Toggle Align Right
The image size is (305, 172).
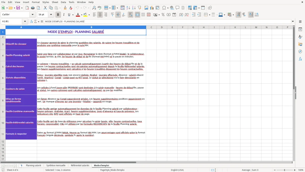coord(105,15)
